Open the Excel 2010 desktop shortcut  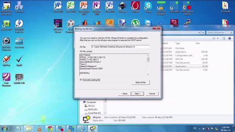point(71,7)
